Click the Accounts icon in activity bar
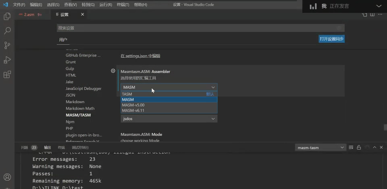The image size is (387, 189). coord(7,177)
